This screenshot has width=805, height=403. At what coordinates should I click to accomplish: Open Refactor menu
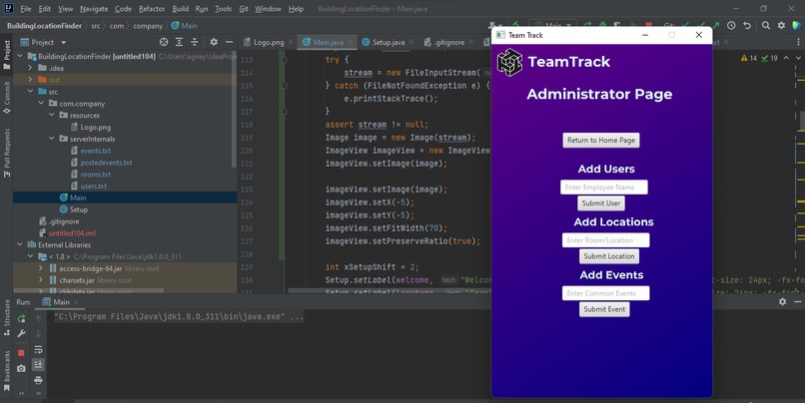point(152,9)
